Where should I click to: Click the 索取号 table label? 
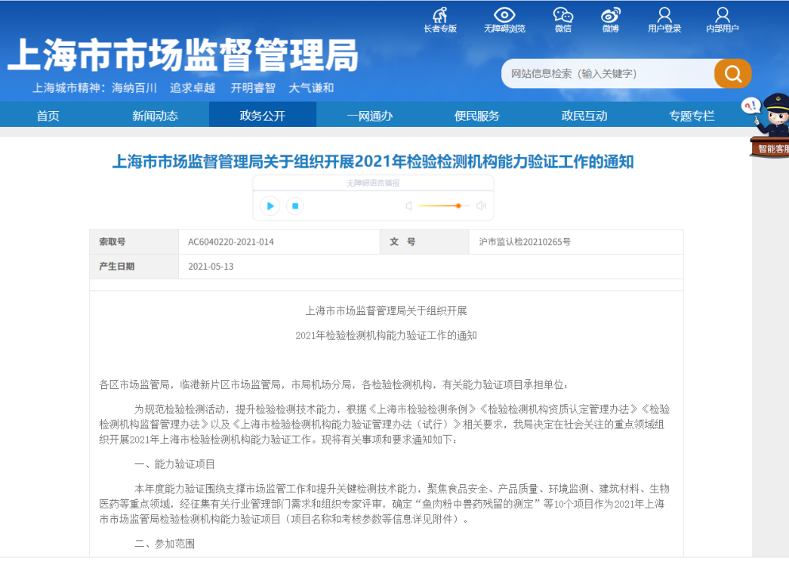(x=112, y=242)
